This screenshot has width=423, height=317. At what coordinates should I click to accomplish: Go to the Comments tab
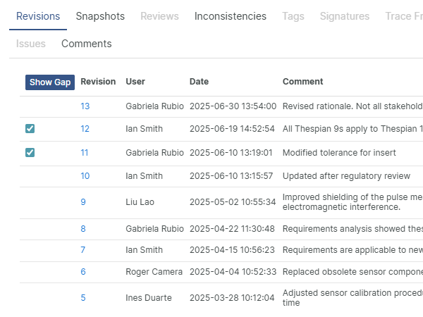click(x=86, y=44)
